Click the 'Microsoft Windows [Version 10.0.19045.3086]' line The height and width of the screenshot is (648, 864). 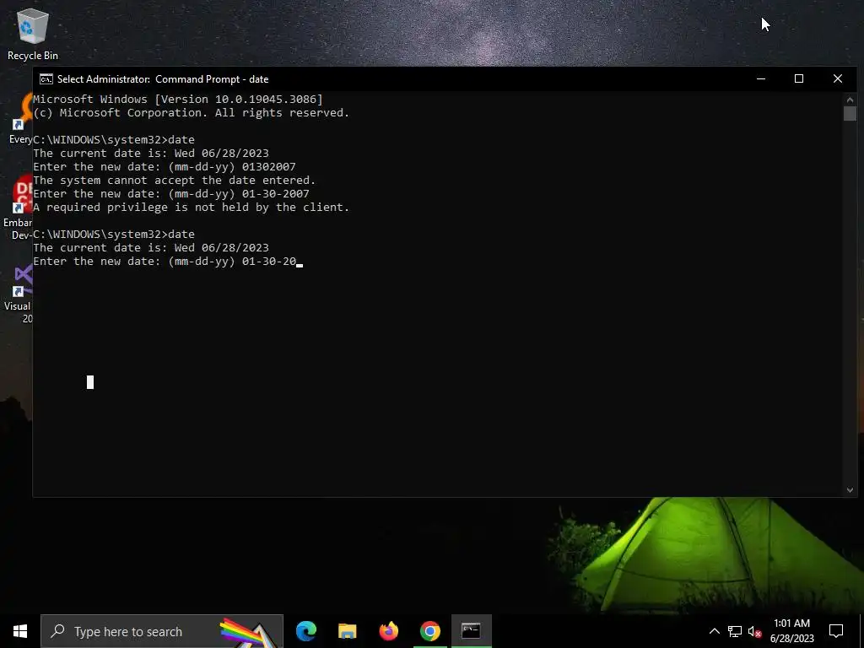pos(178,100)
